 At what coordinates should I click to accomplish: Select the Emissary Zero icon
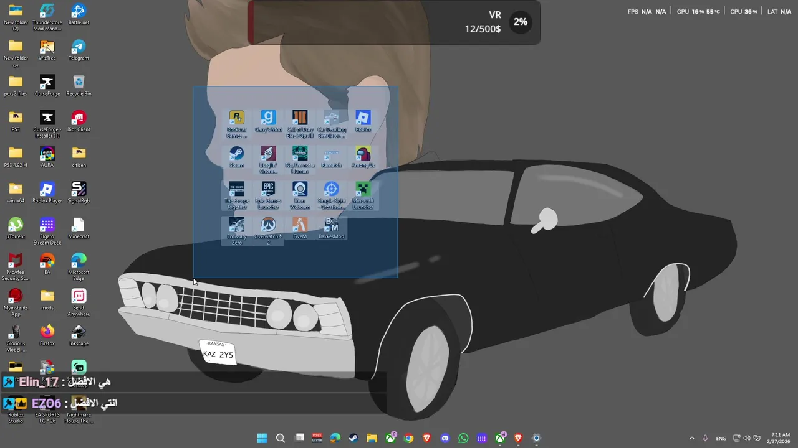(236, 231)
